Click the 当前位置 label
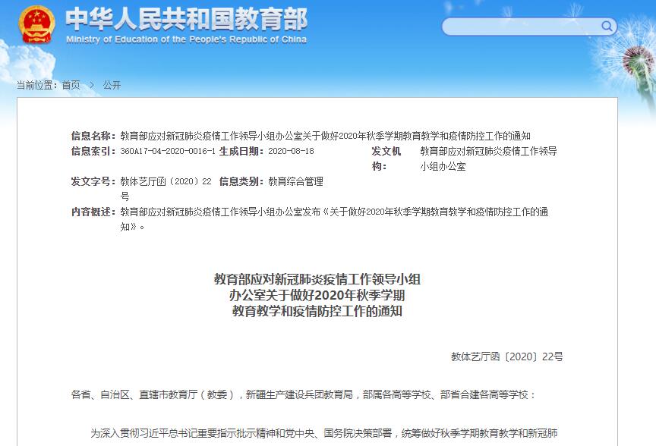The image size is (656, 446). point(36,85)
